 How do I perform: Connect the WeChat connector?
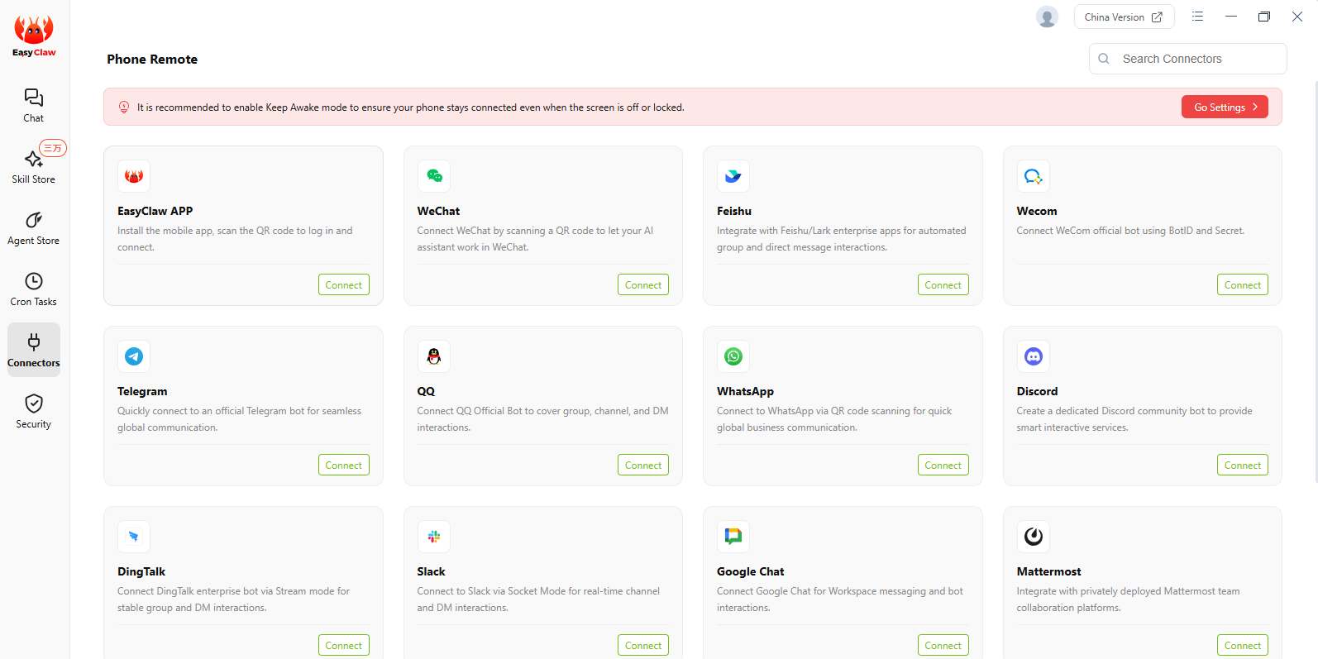[x=642, y=285]
